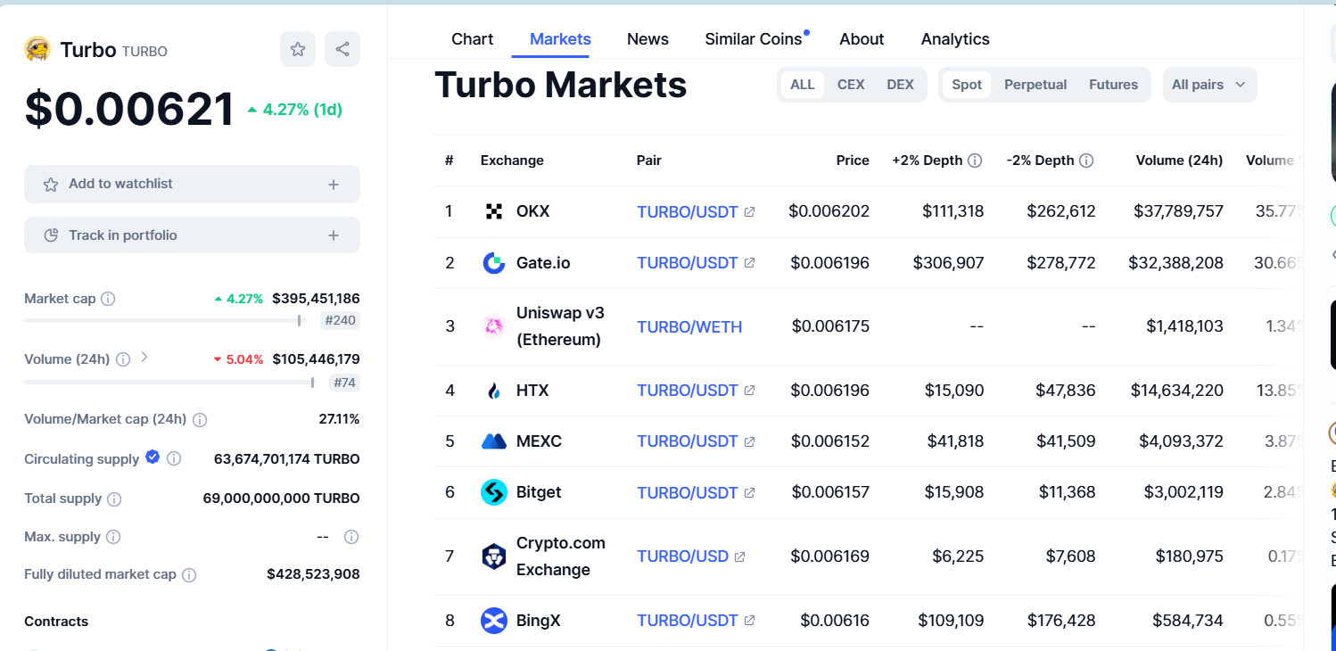
Task: Open the Gate.io exchange link
Action: tap(543, 263)
